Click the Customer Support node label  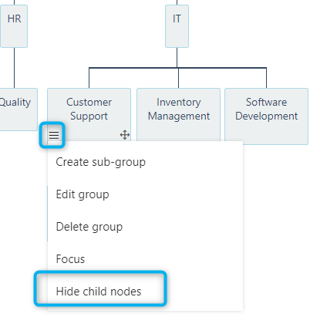click(x=89, y=109)
